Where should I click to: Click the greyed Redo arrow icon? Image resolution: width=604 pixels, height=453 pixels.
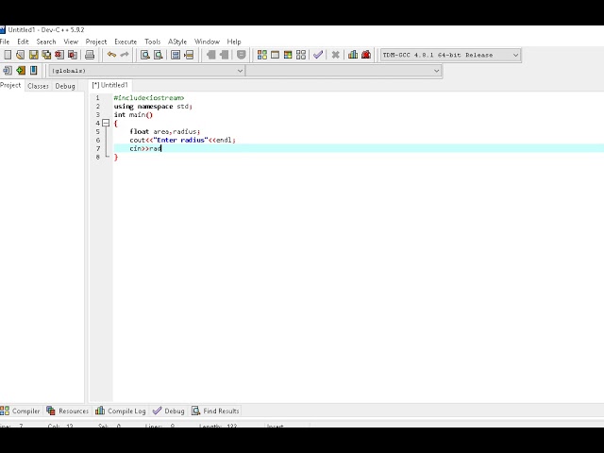125,55
